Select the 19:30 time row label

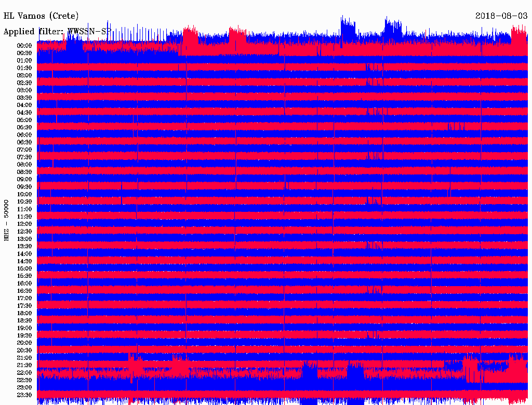click(x=24, y=335)
